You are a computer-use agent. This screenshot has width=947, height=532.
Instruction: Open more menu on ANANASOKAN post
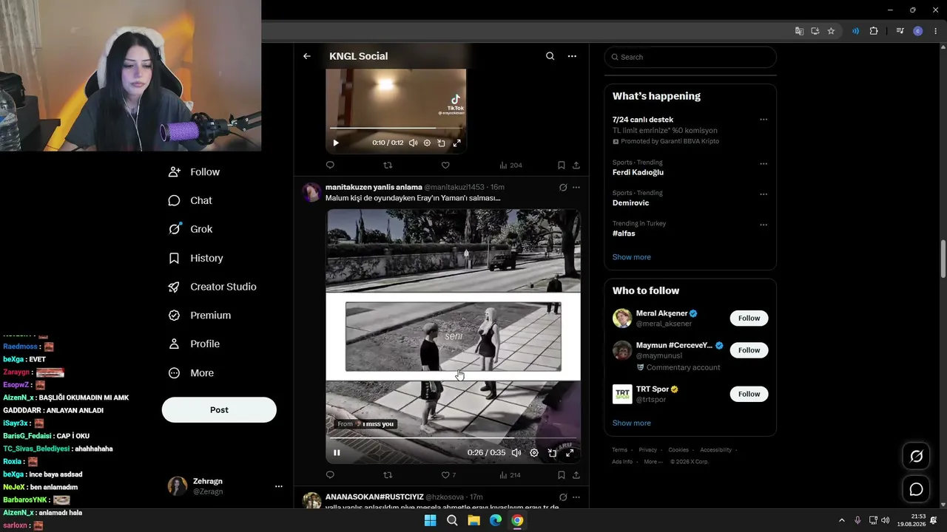(x=576, y=497)
